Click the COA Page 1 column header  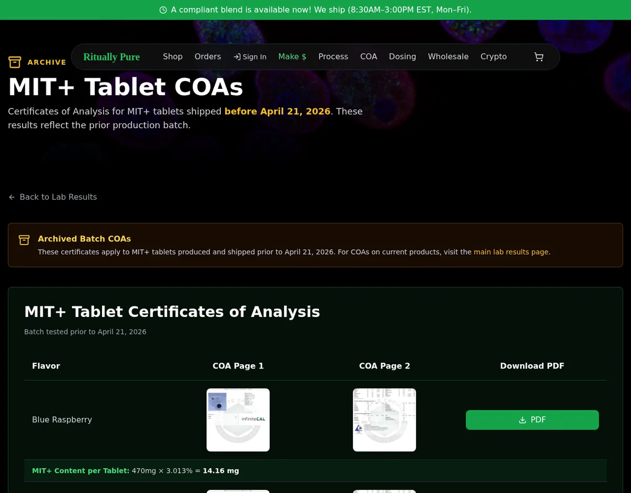(238, 366)
